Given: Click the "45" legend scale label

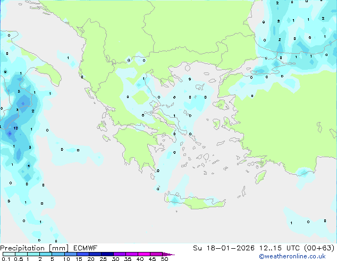Looking at the screenshot, I should (x=152, y=259).
